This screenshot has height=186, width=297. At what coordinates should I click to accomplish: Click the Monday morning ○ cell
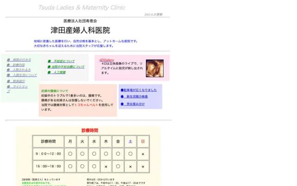[x=70, y=154]
